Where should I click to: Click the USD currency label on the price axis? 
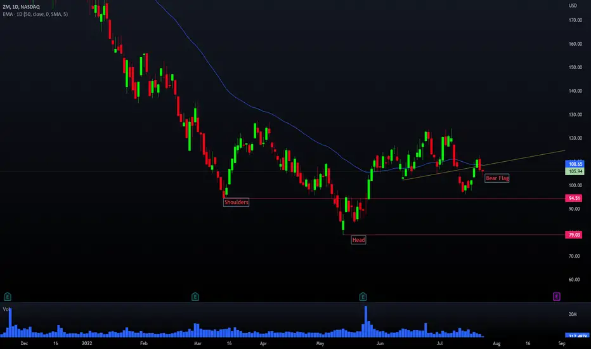click(x=573, y=5)
